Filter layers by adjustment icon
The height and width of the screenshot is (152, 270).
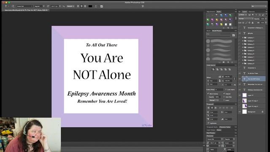click(253, 15)
